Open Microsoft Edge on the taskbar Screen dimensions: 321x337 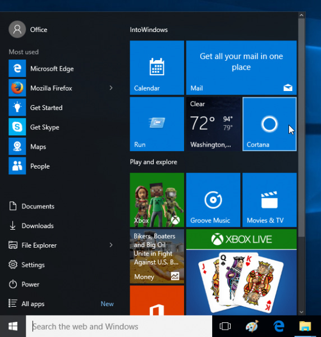point(279,326)
